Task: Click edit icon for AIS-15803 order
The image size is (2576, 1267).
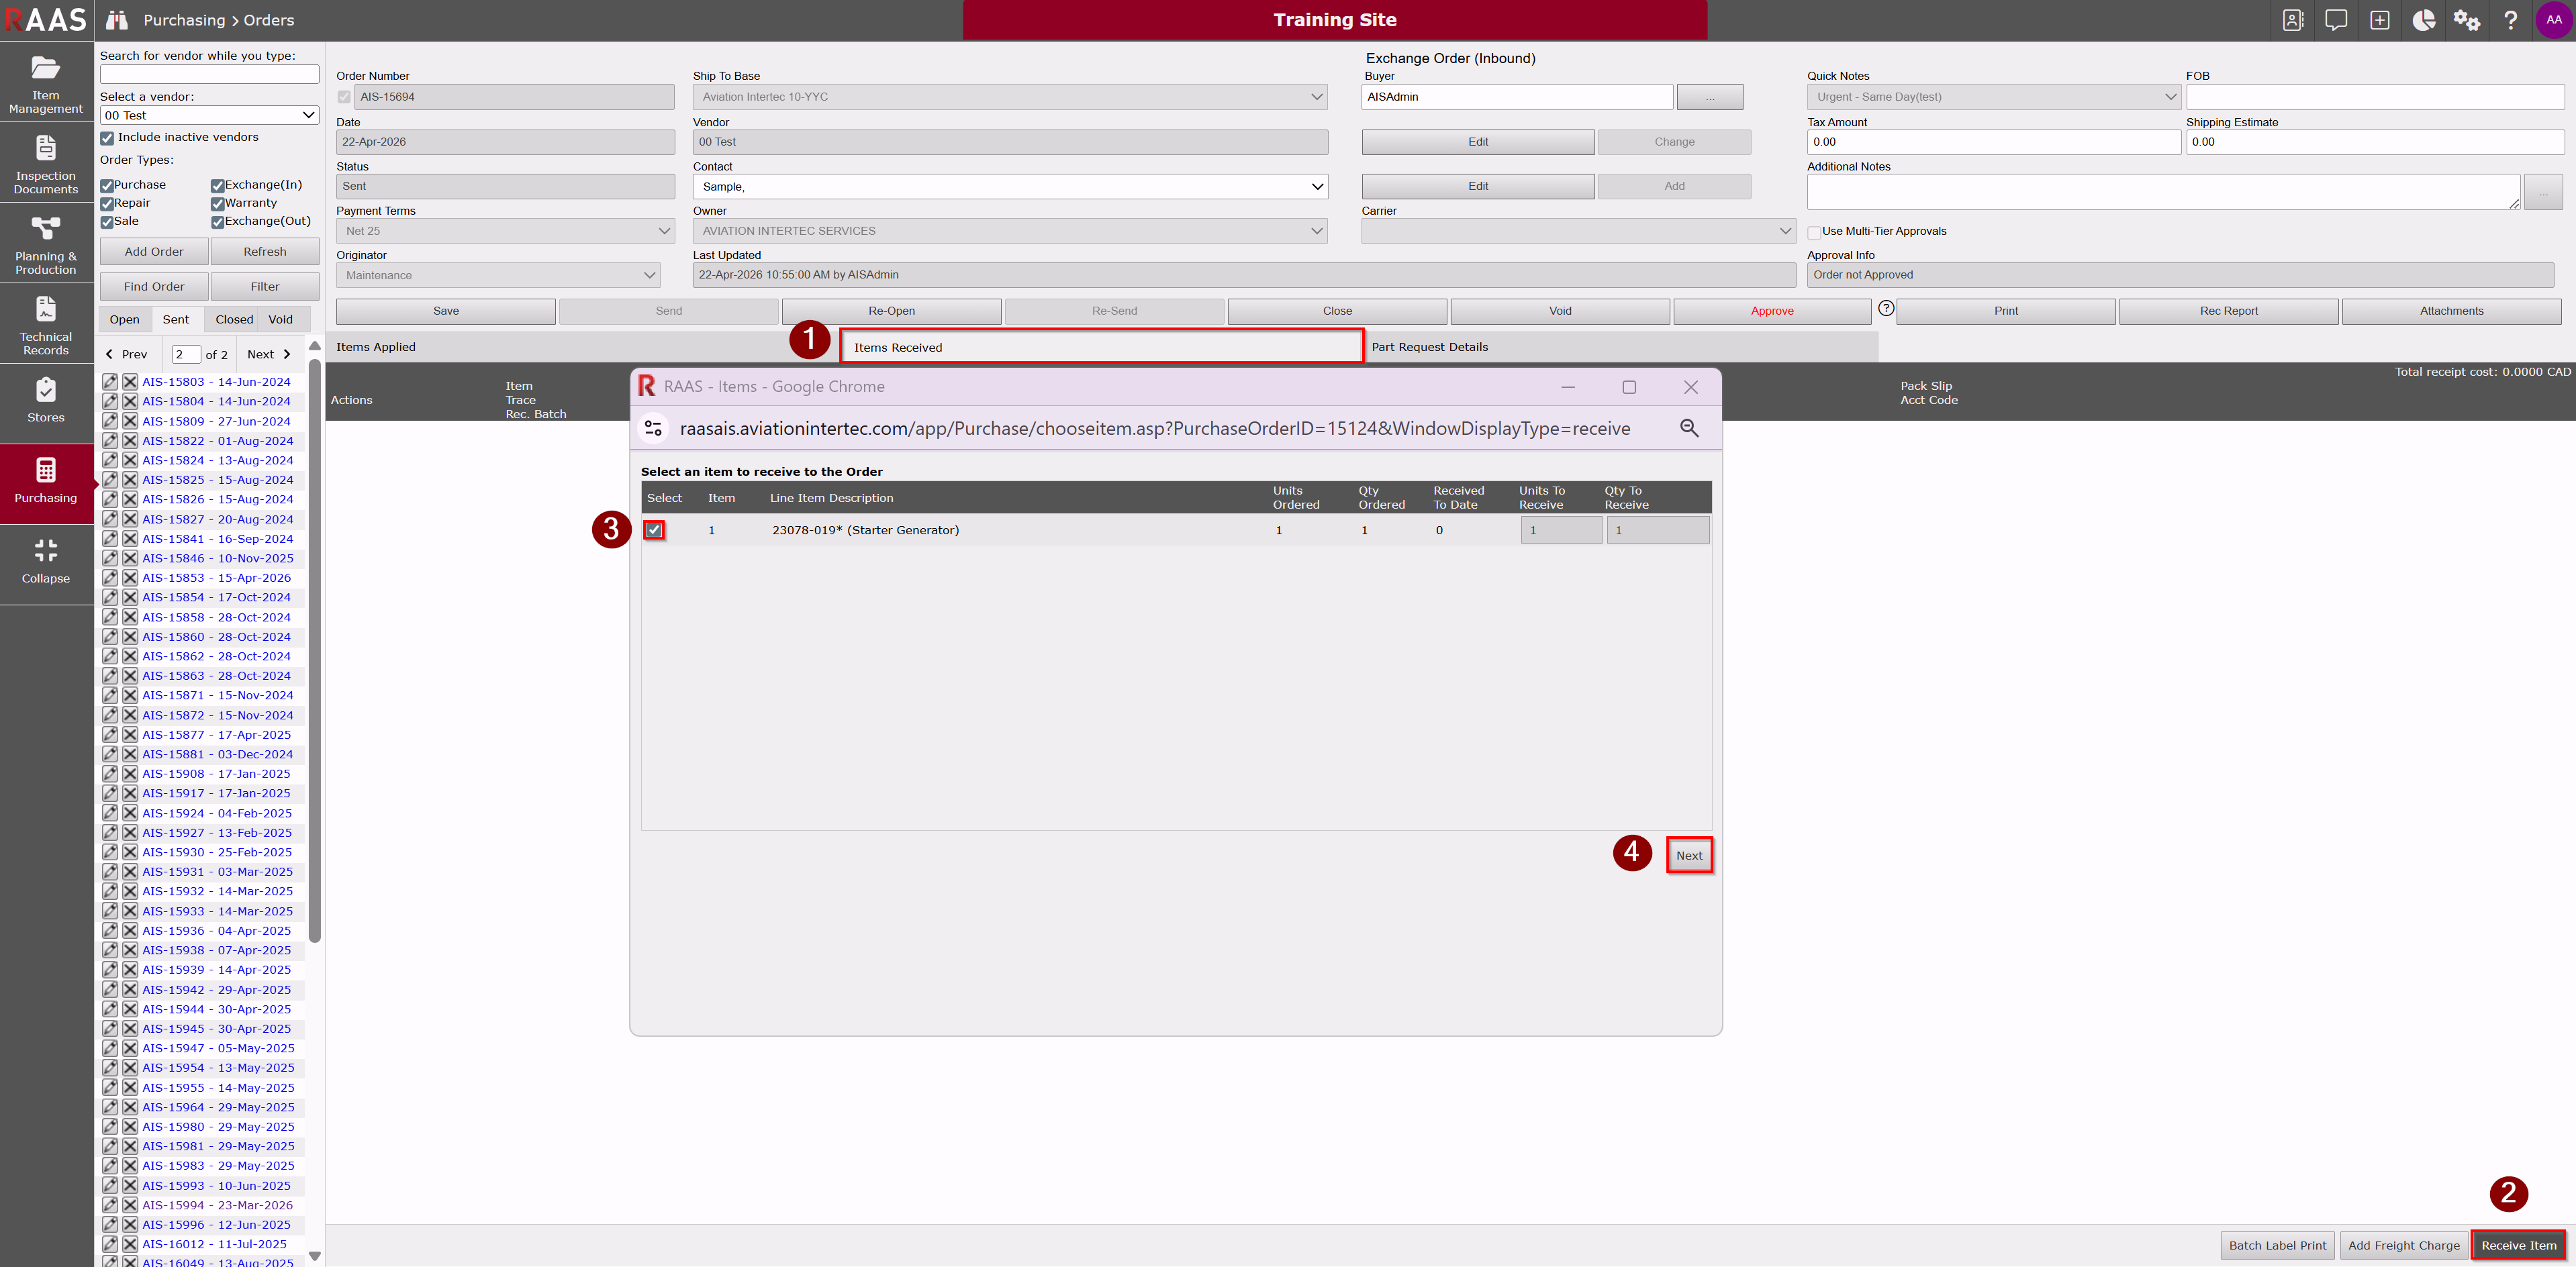Action: (110, 382)
